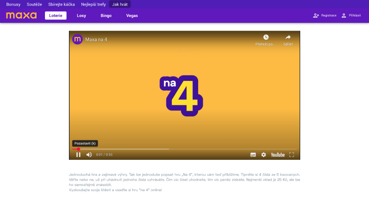
Task: Click the Maxa channel avatar in video
Action: tap(77, 39)
